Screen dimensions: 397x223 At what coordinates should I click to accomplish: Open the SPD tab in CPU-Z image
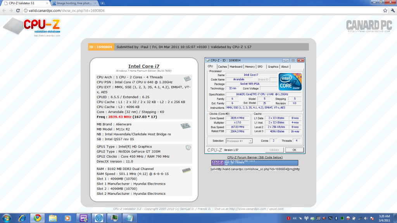click(260, 67)
